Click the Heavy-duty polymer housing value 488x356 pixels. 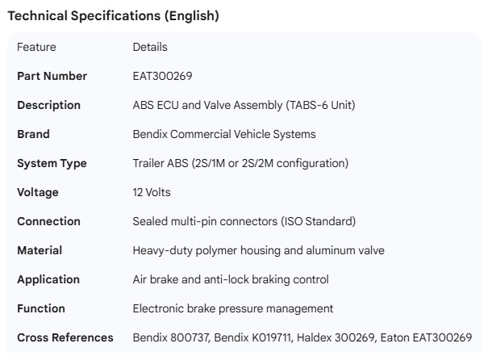(258, 250)
